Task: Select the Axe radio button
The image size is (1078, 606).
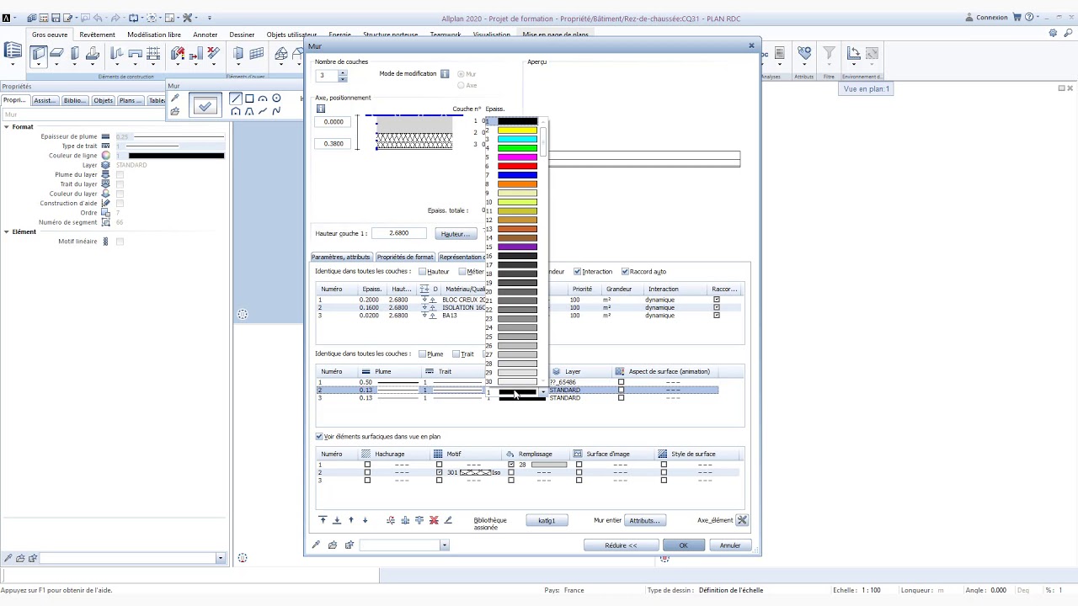Action: tap(461, 85)
